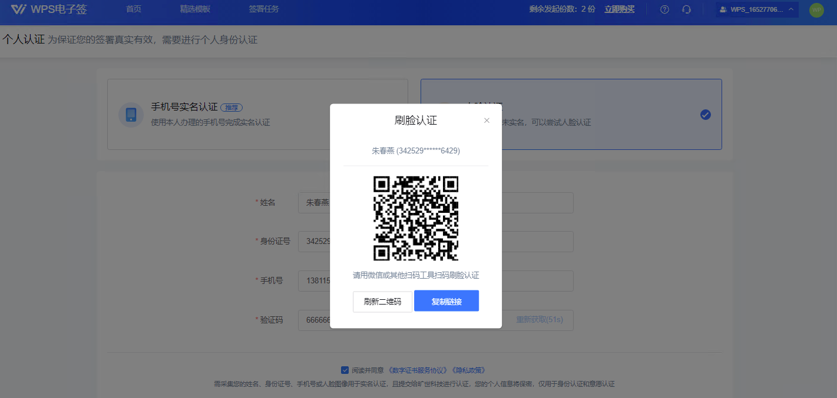Toggle the 阅读并同意 agreement checkbox
This screenshot has width=837, height=398.
tap(345, 370)
